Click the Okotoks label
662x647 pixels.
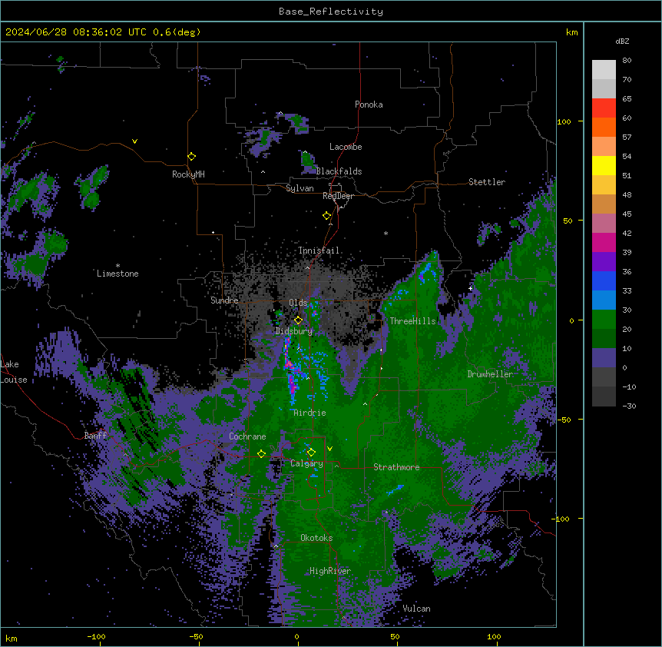coord(316,538)
